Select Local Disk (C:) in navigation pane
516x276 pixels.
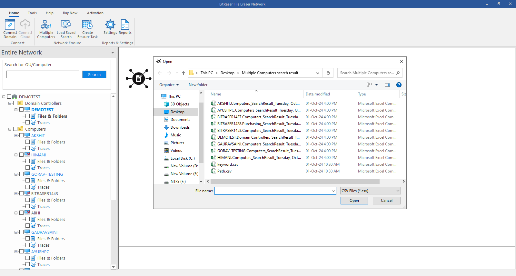pyautogui.click(x=182, y=158)
